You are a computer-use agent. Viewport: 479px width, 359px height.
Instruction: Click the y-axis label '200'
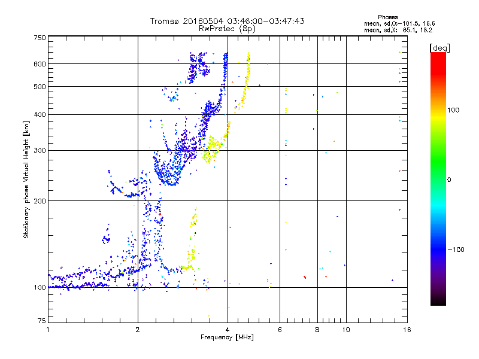(40, 201)
